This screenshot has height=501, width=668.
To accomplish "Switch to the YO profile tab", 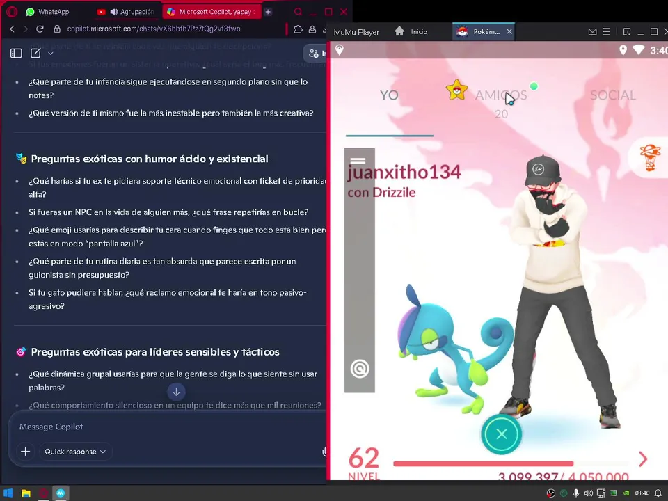I will pos(389,95).
